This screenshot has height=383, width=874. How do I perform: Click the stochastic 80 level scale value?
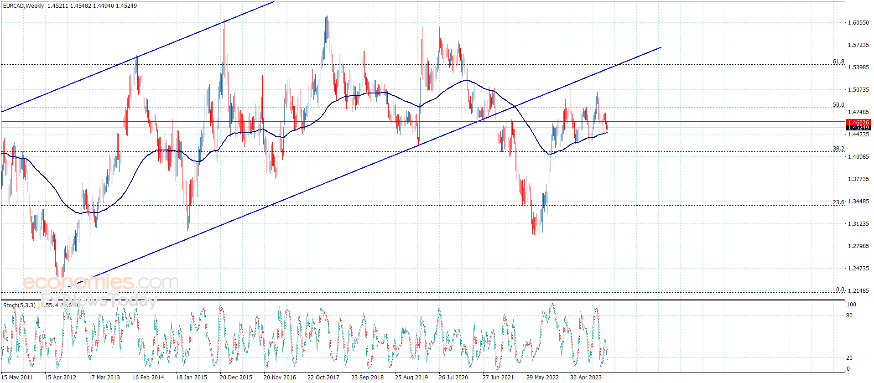pos(849,316)
